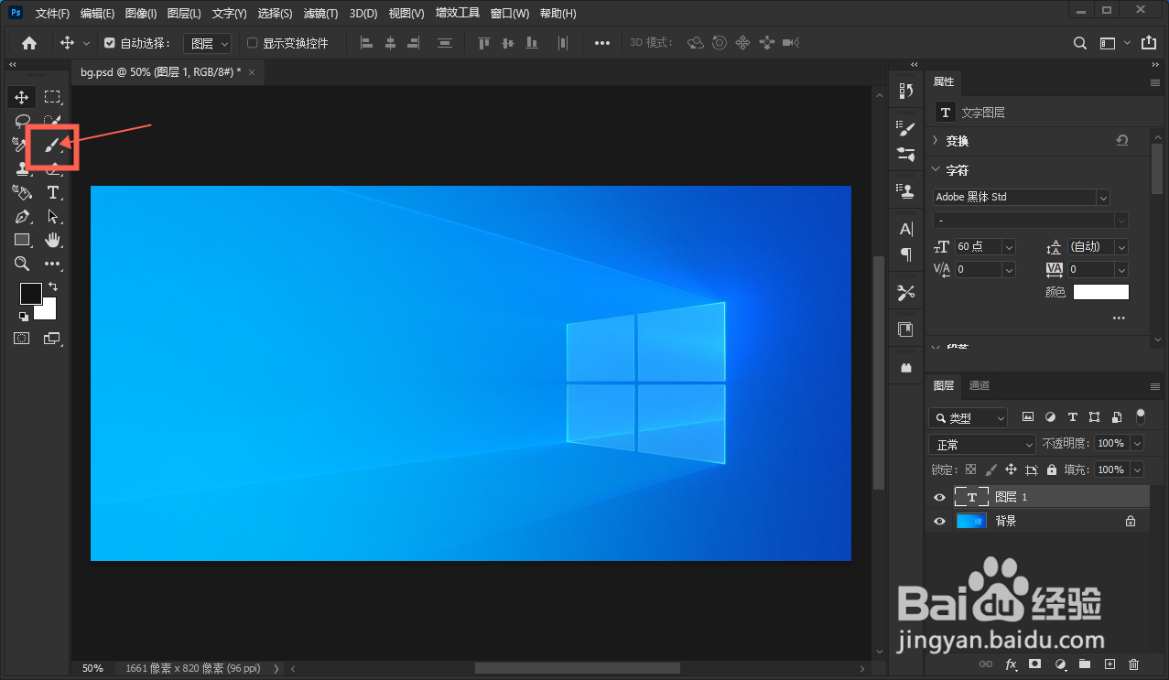1169x680 pixels.
Task: Open the leading (自动) dropdown
Action: coord(1121,247)
